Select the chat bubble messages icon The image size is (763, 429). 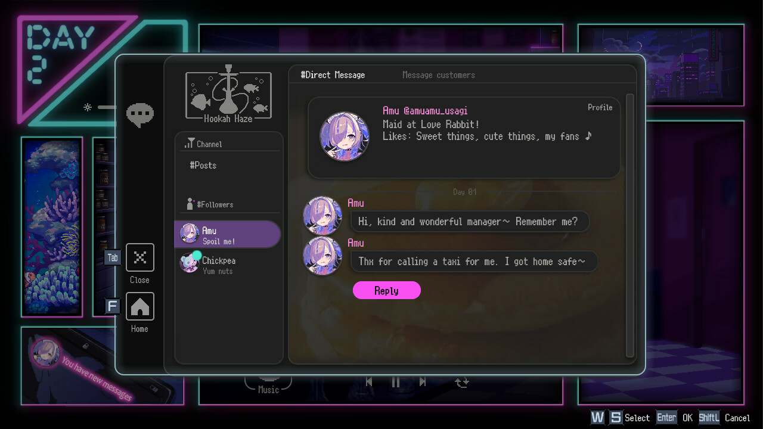point(140,115)
